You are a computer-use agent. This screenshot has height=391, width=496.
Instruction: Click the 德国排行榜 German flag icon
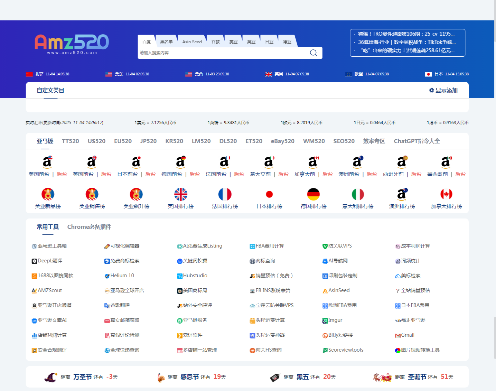pyautogui.click(x=313, y=194)
